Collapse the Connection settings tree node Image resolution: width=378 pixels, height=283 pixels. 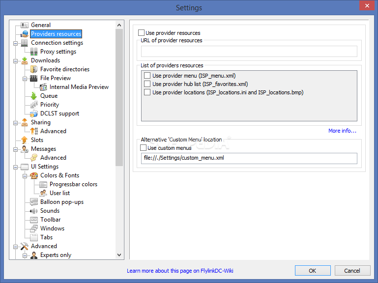[x=15, y=43]
